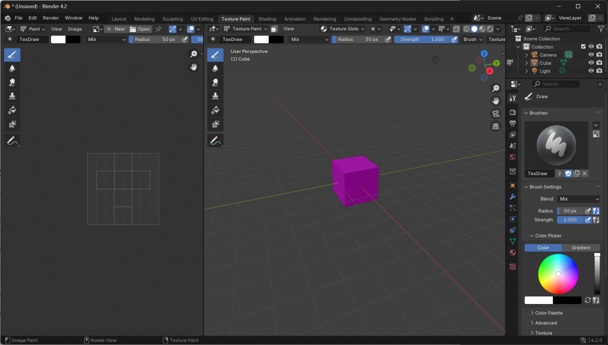Image resolution: width=608 pixels, height=345 pixels.
Task: Click the Open image button
Action: [140, 29]
